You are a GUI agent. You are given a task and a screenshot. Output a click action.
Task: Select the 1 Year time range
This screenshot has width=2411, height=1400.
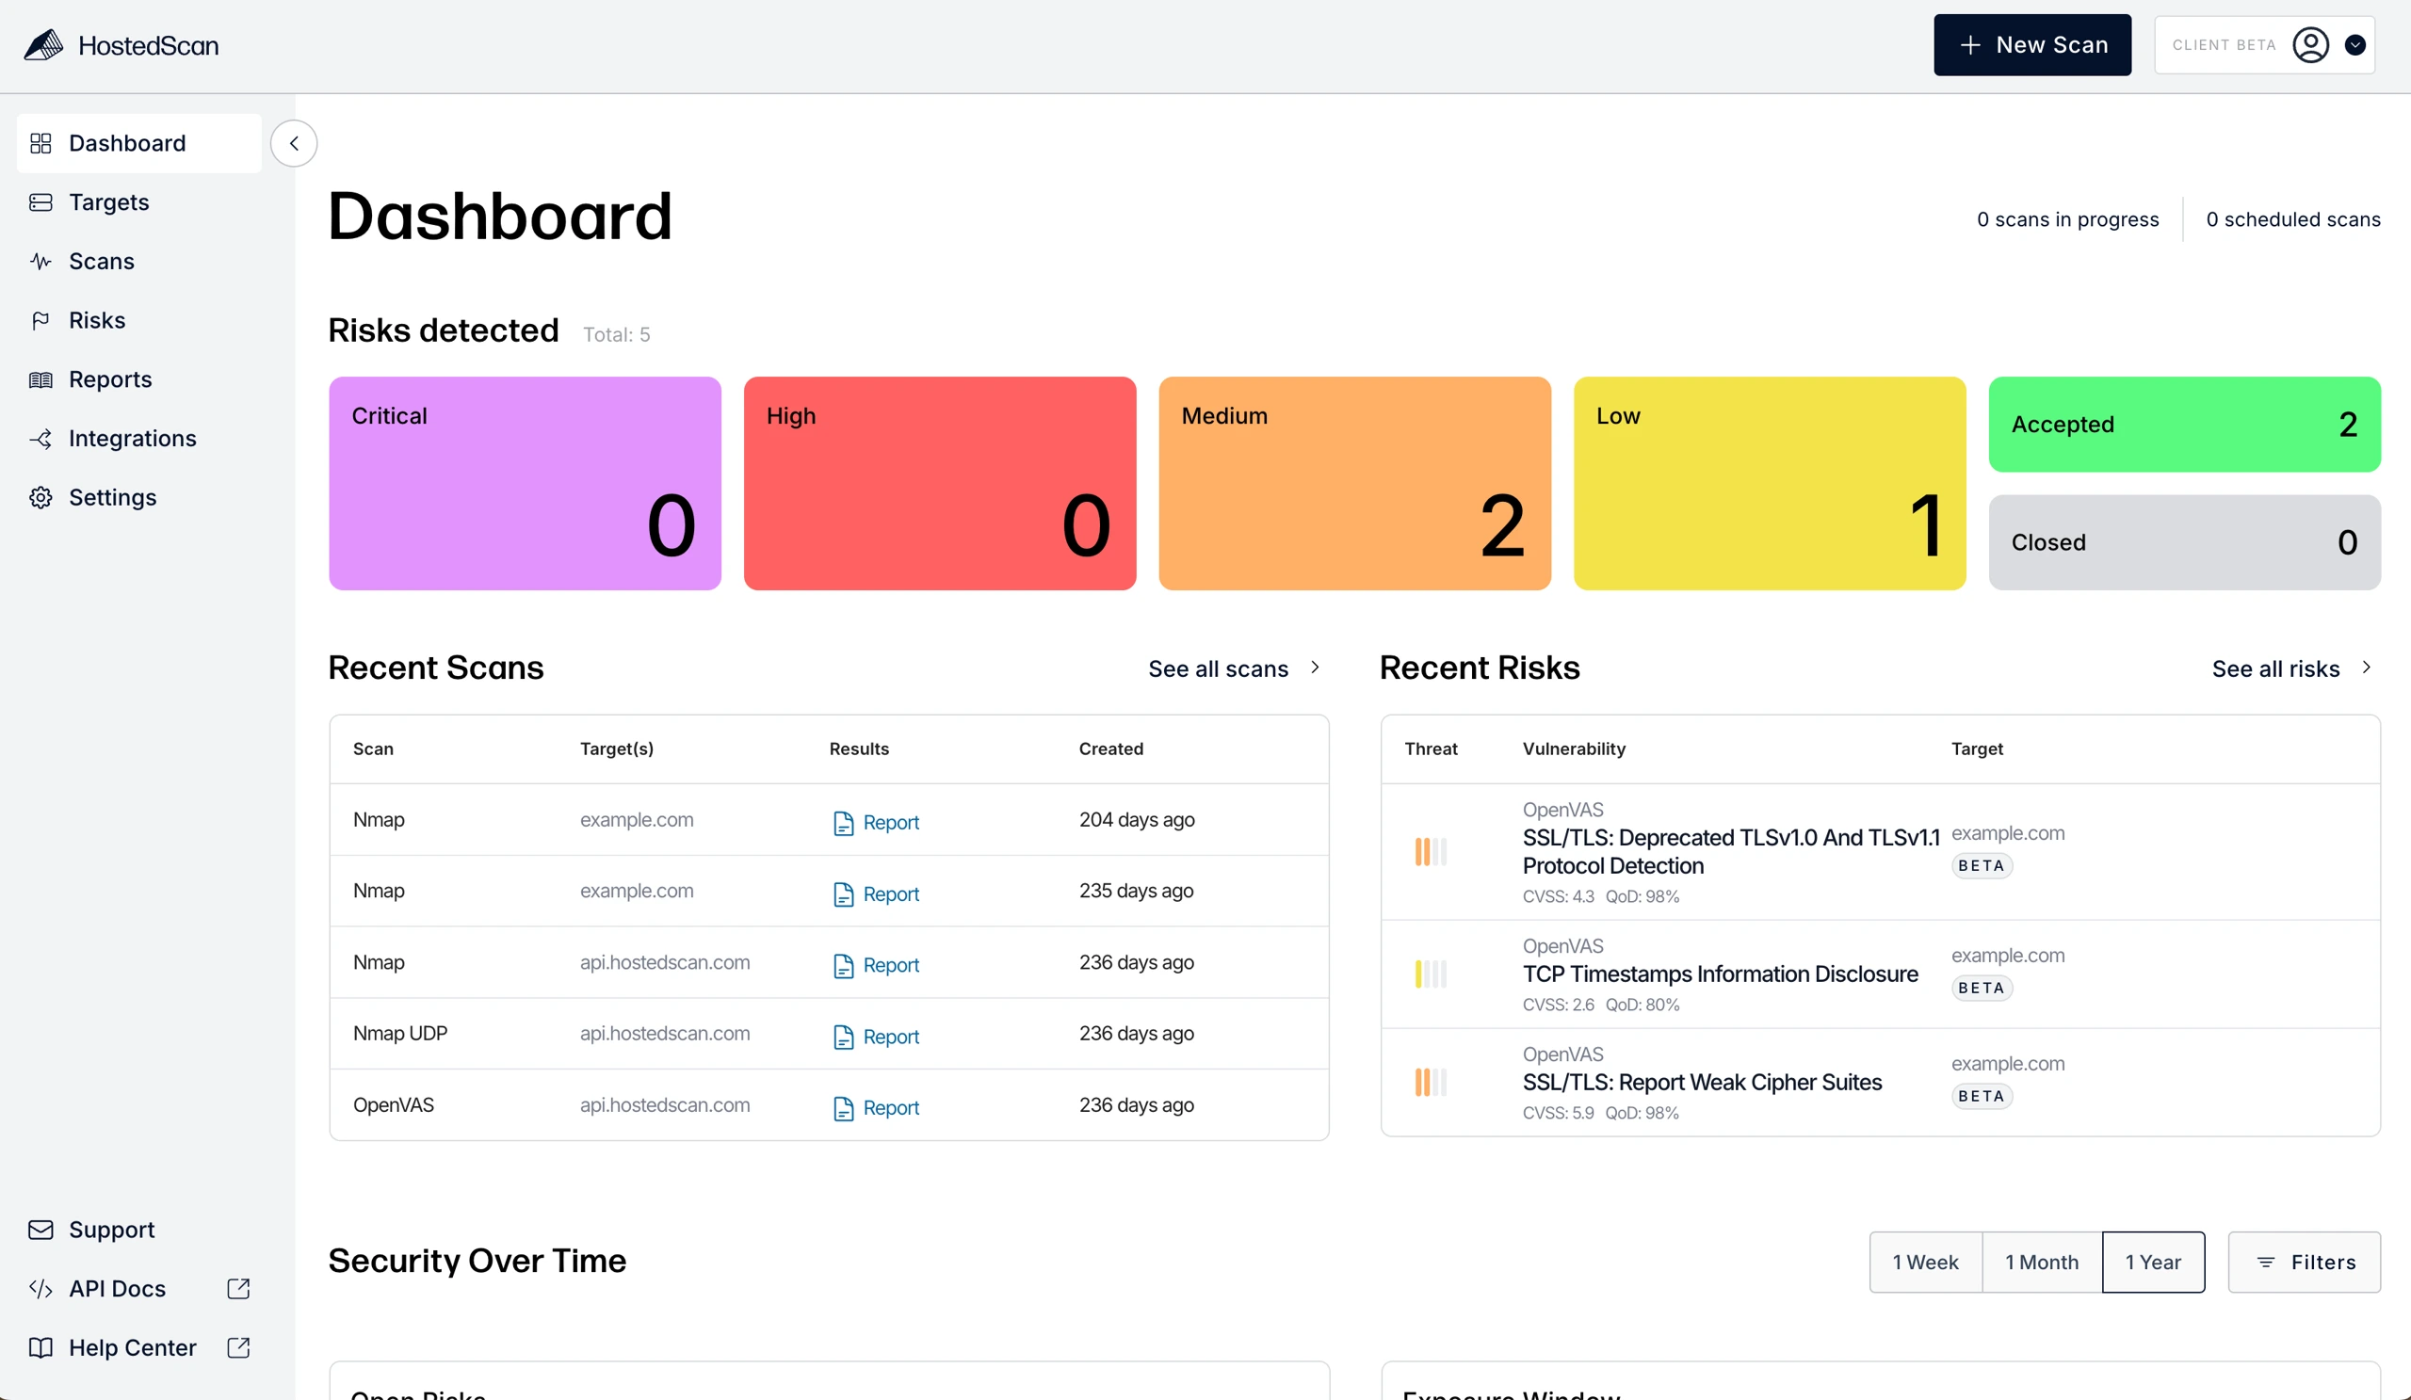[2153, 1262]
